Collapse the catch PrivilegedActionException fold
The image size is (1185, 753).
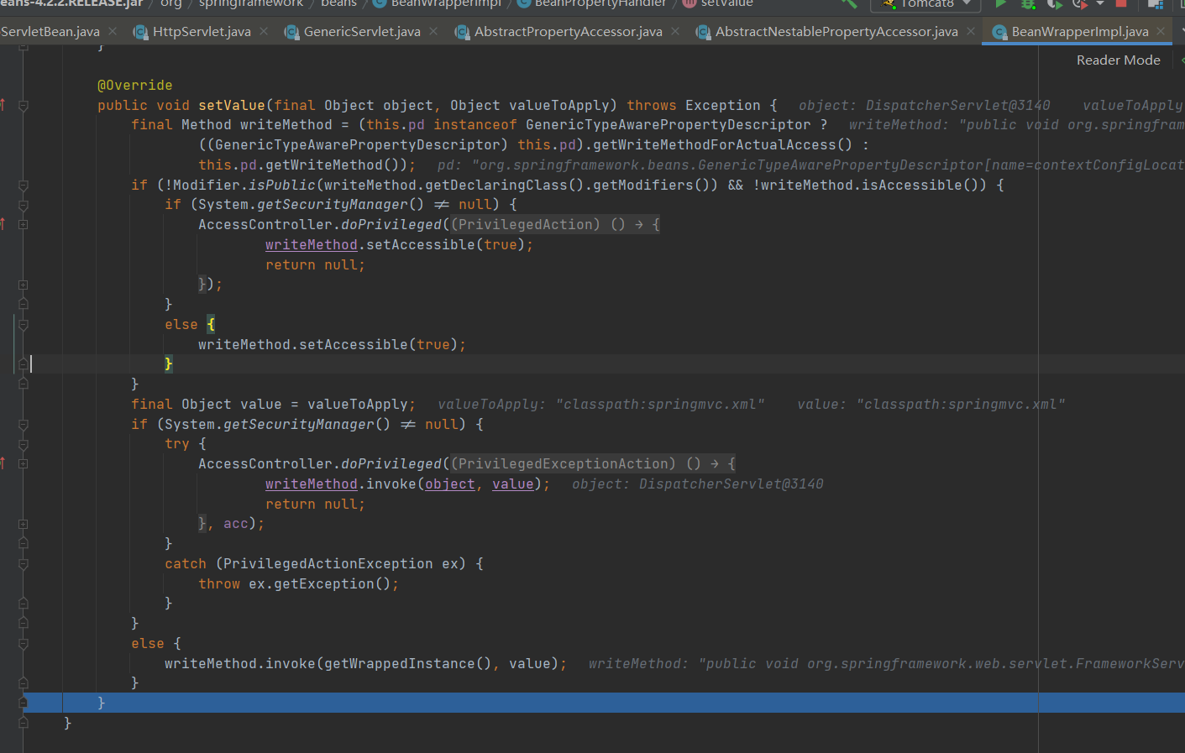(24, 564)
